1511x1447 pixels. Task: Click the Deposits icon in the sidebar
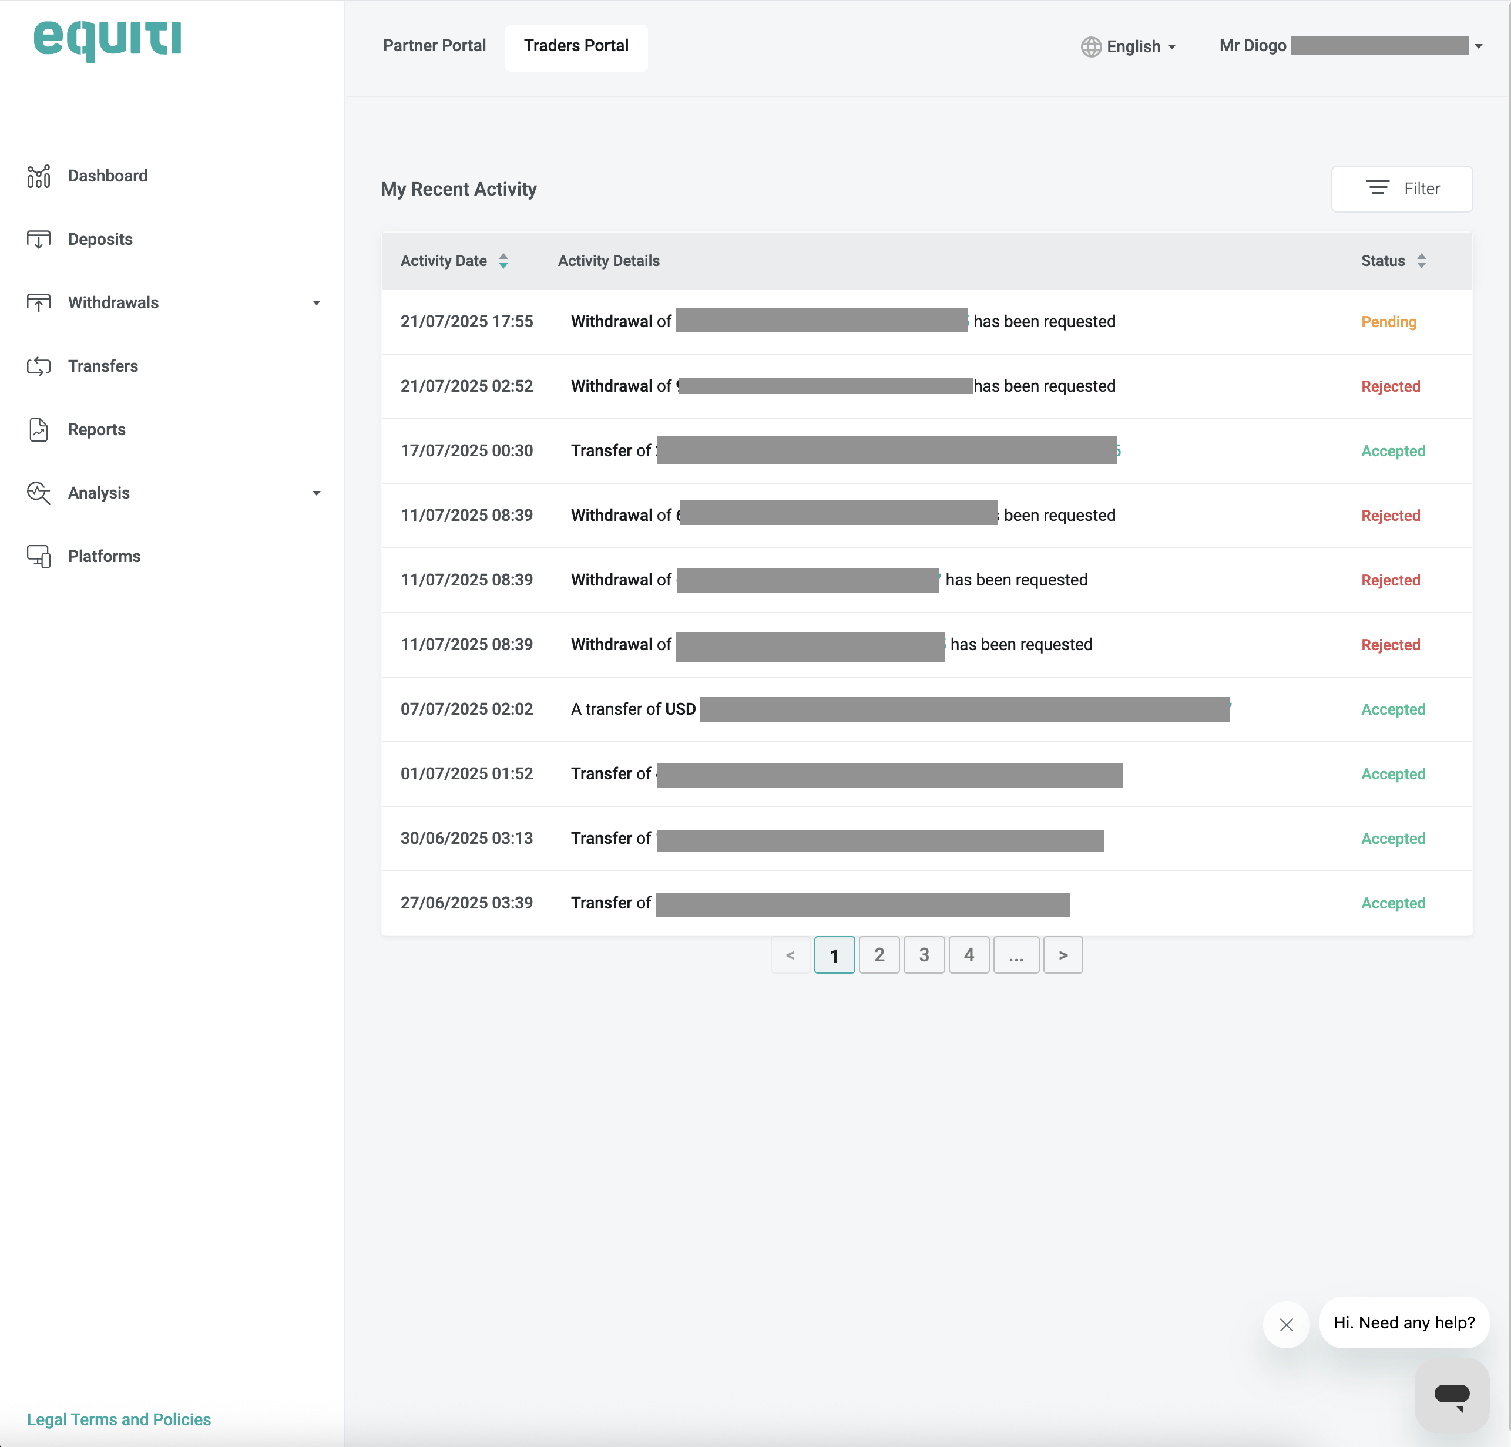point(39,240)
